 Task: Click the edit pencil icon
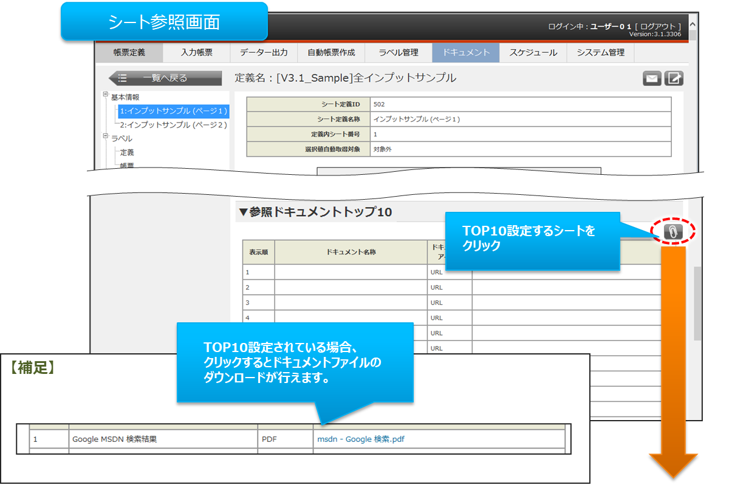point(674,78)
